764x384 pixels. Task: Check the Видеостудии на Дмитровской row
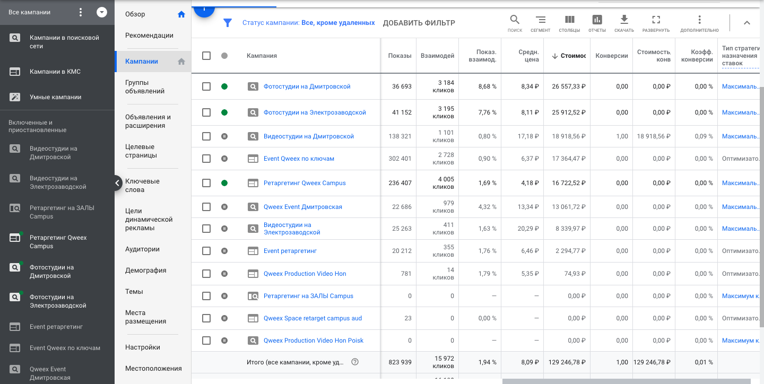tap(206, 136)
